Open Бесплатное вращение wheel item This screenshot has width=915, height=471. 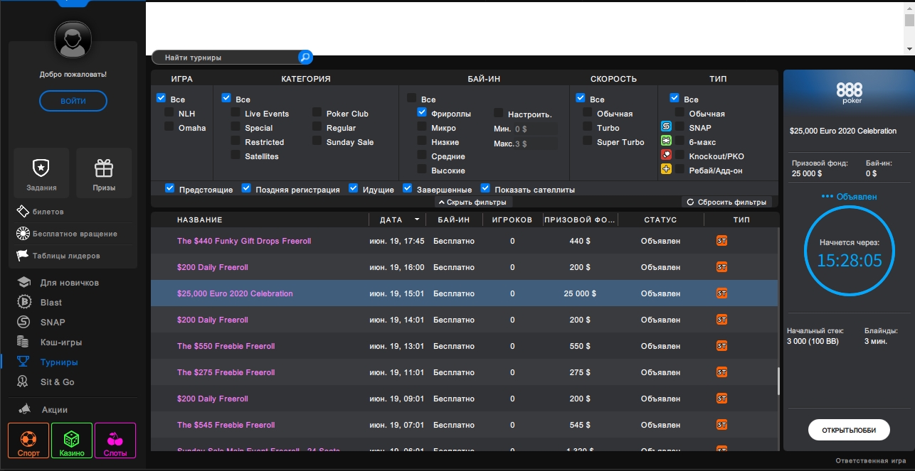(66, 234)
